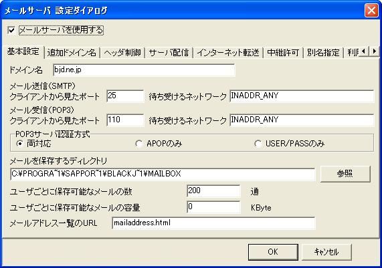Open the ヘッダ制御 tab
The image size is (382, 268).
[x=122, y=53]
